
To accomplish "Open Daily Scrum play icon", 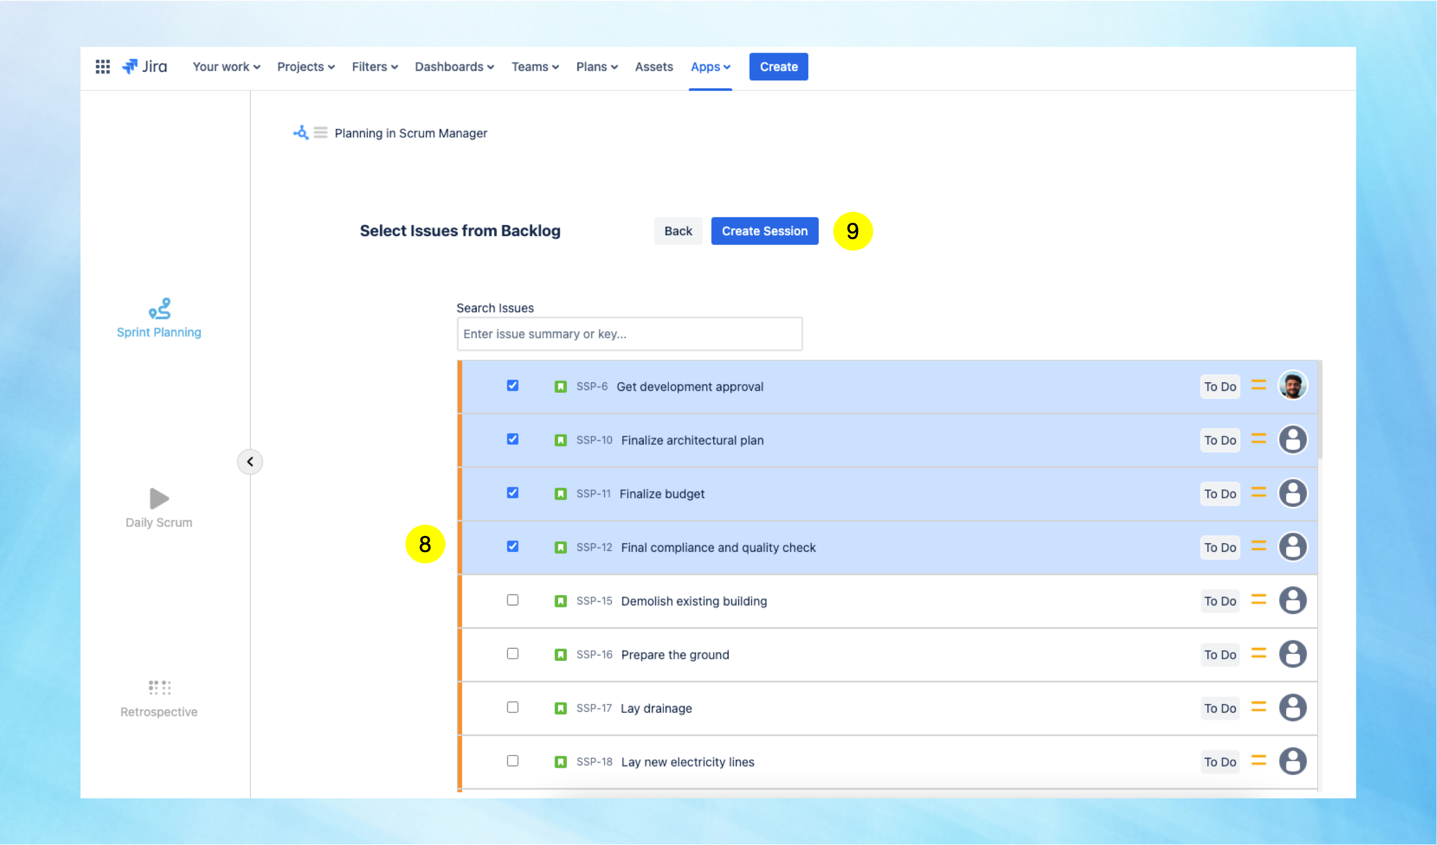I will [159, 499].
